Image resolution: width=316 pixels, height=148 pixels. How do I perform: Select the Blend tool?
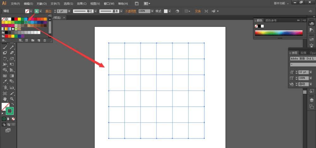[x=12, y=81]
